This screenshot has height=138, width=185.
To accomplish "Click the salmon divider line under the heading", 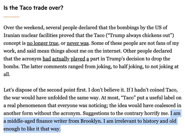I will (x=11, y=17).
